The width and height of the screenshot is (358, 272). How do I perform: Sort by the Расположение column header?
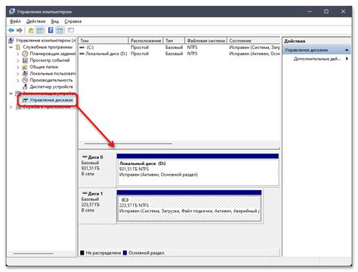point(146,41)
